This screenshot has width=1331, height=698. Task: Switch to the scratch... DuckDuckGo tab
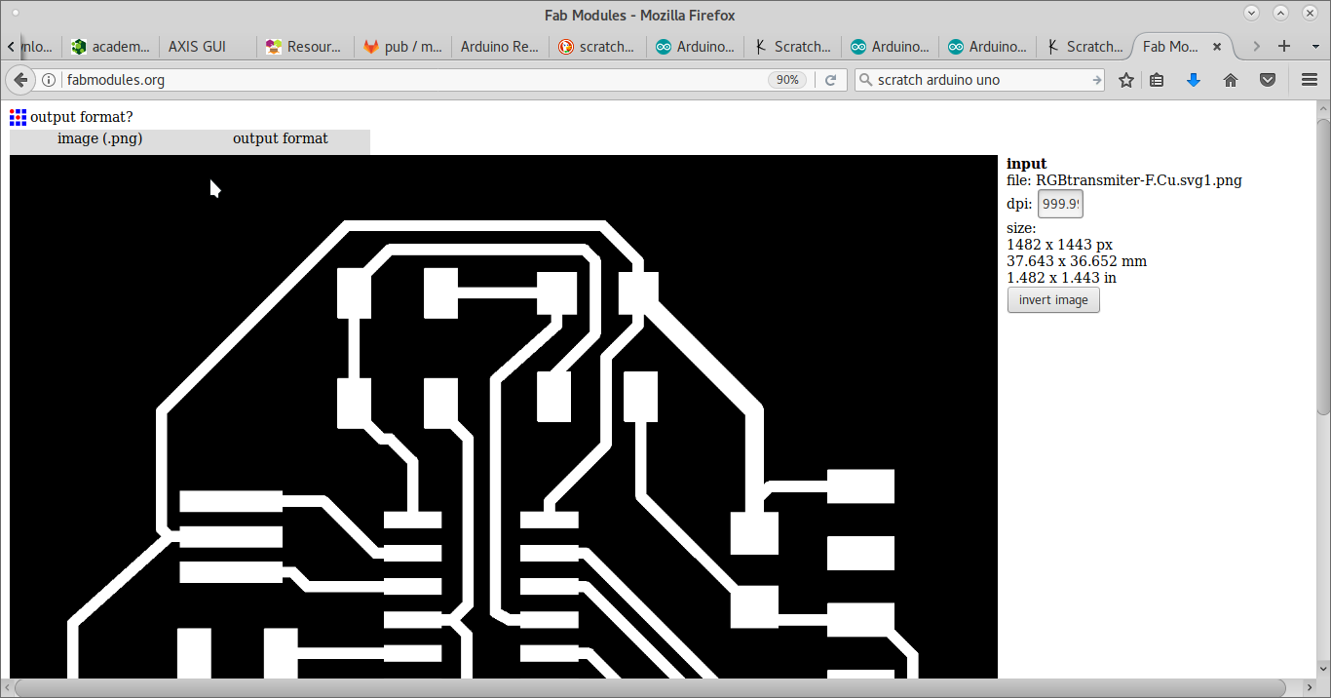[597, 46]
